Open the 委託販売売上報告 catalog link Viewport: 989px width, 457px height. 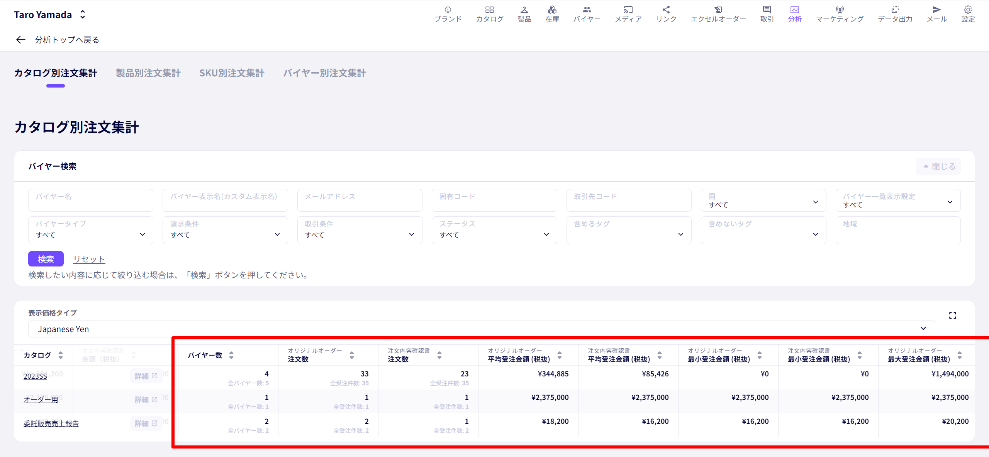pyautogui.click(x=51, y=423)
